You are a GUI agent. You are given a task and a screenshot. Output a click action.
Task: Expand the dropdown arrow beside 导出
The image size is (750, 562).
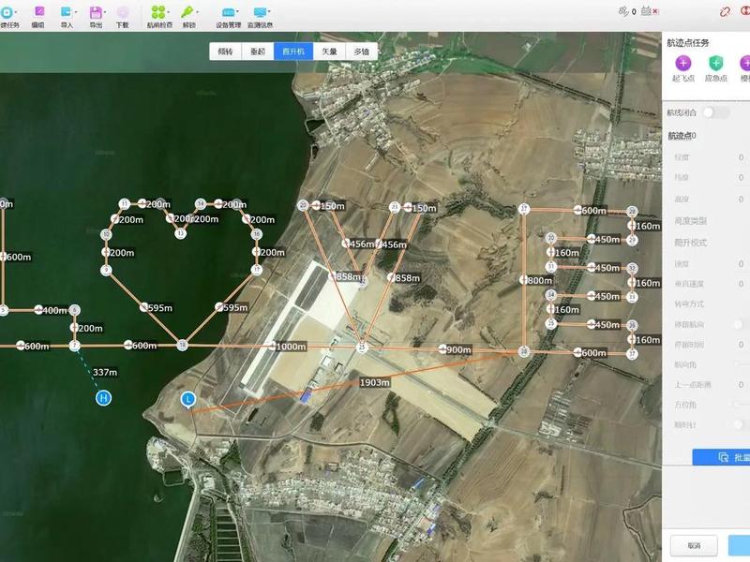pos(105,11)
